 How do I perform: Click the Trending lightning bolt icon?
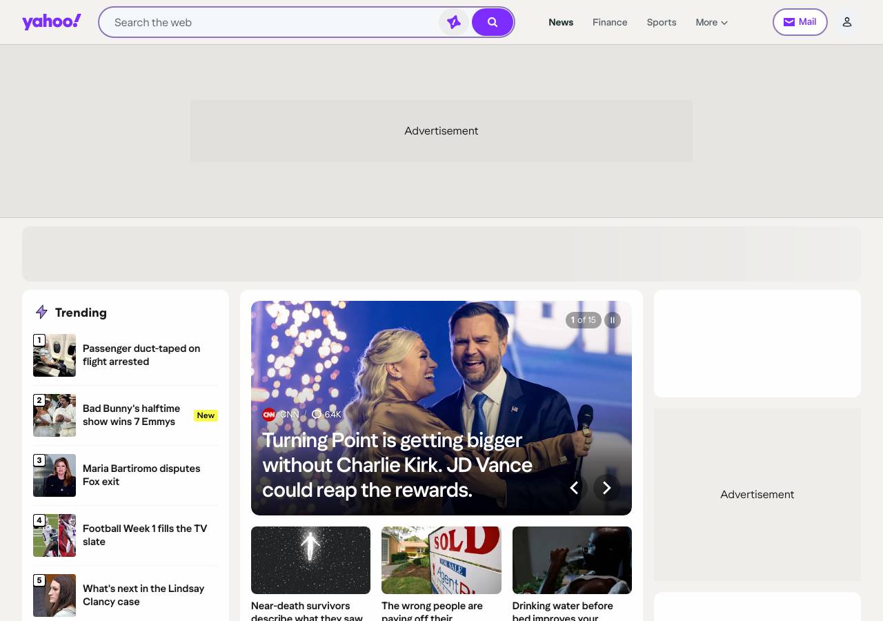(41, 313)
